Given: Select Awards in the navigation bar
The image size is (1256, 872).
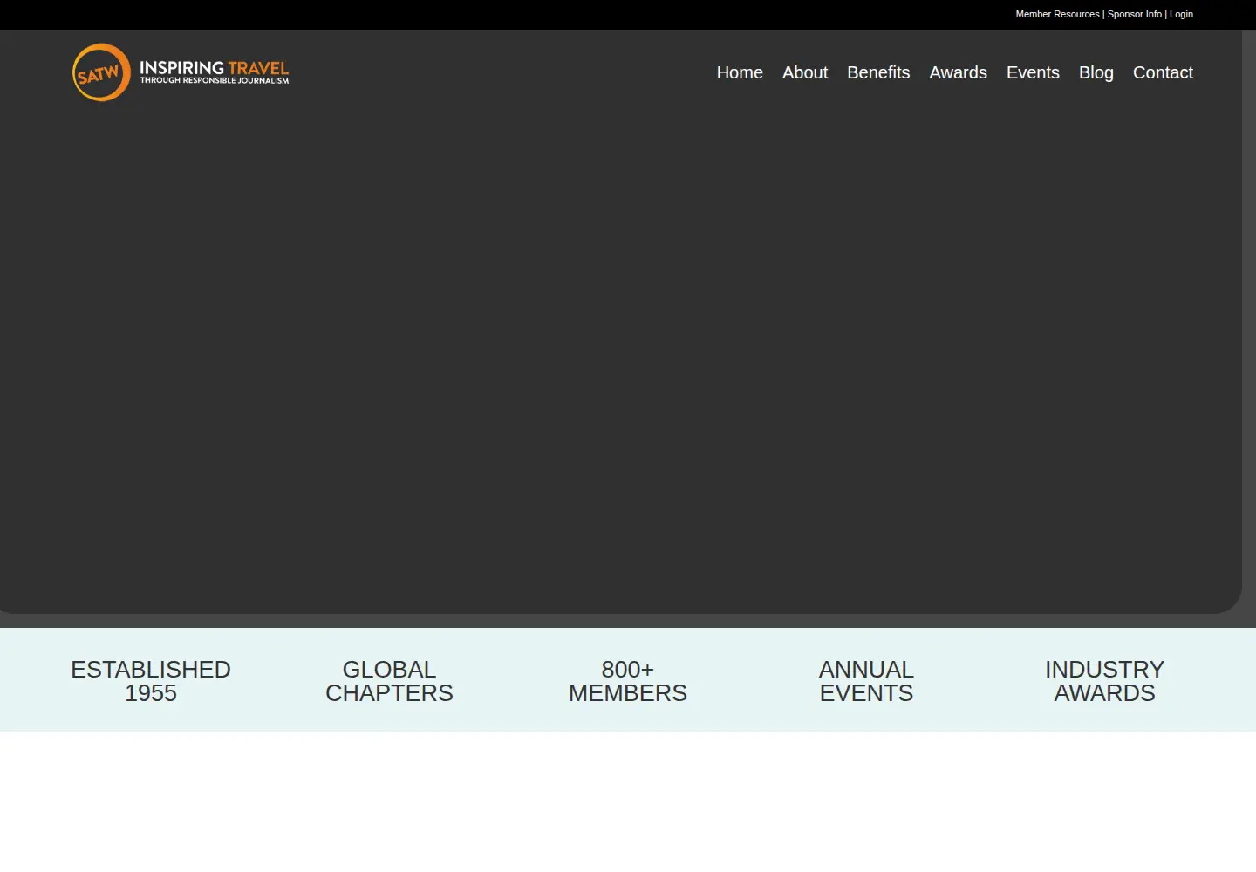Looking at the screenshot, I should tap(958, 72).
